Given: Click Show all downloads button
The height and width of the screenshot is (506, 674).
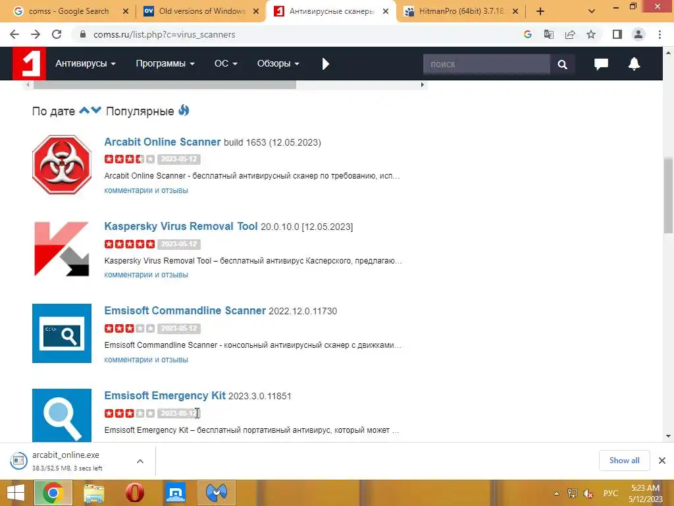Looking at the screenshot, I should (624, 461).
